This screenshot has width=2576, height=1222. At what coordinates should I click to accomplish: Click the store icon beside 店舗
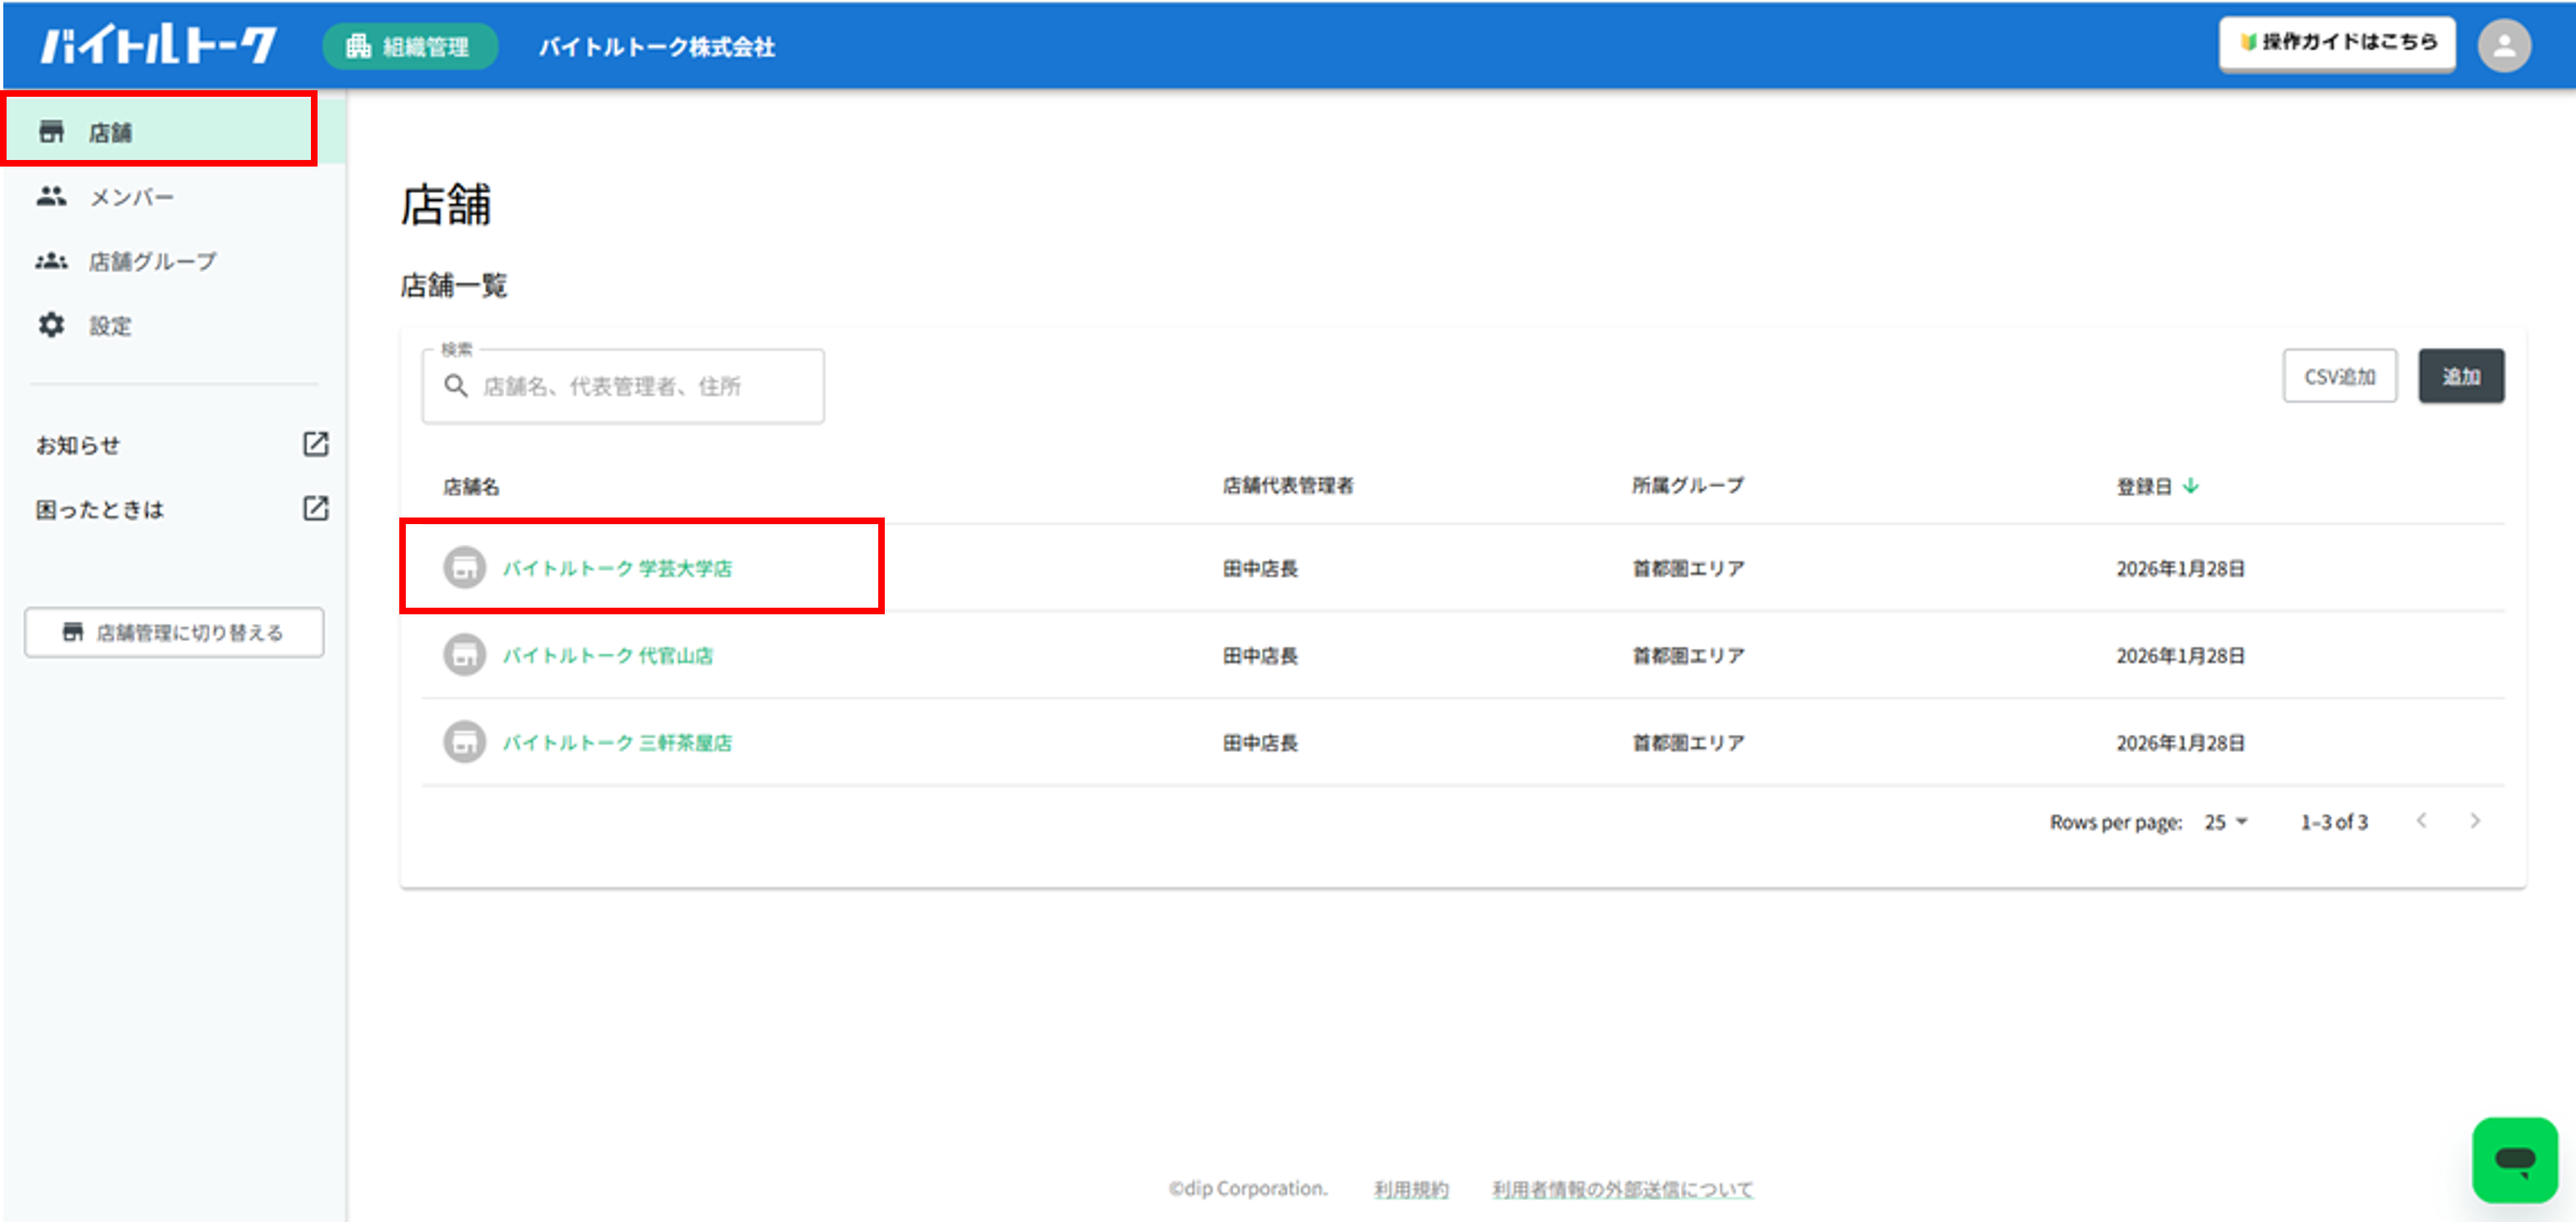[x=51, y=132]
